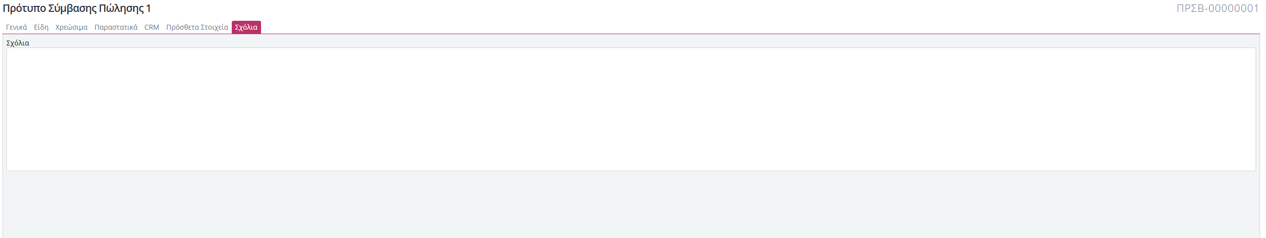Open the Γενικά tab
The height and width of the screenshot is (238, 1266).
(x=16, y=27)
